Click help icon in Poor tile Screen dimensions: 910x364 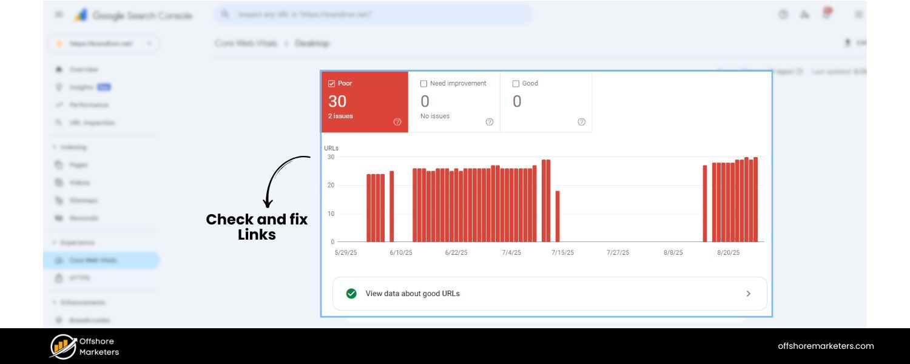397,122
